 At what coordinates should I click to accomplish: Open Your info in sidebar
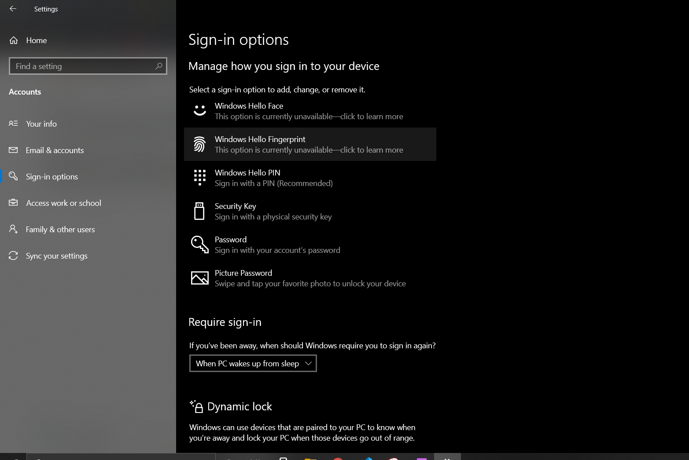[41, 124]
